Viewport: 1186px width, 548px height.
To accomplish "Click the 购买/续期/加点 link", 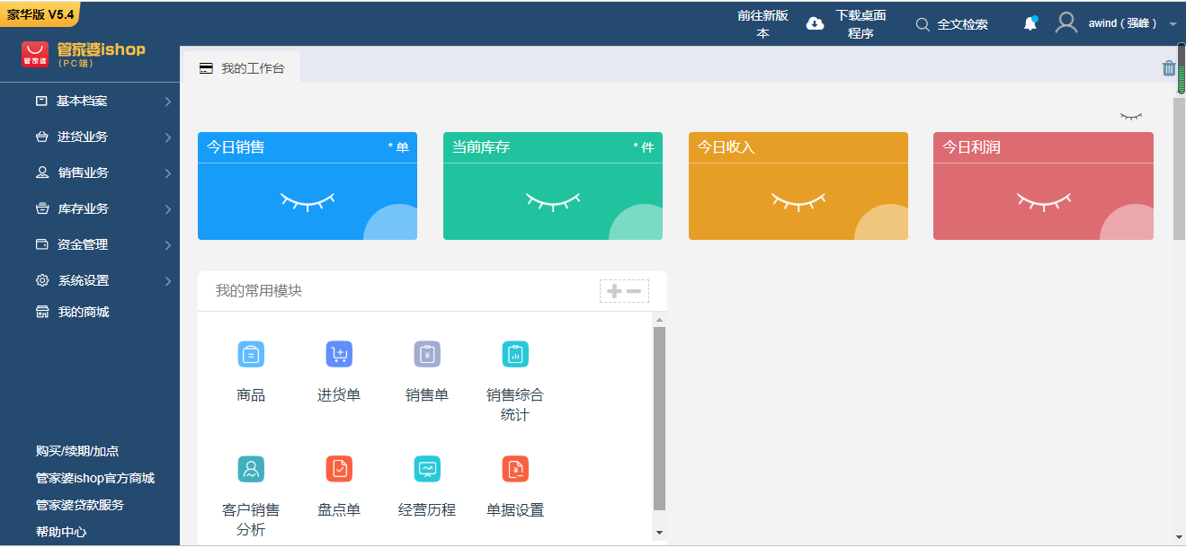I will pos(77,451).
